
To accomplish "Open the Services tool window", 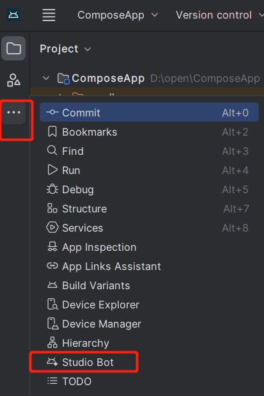I will coord(149,228).
